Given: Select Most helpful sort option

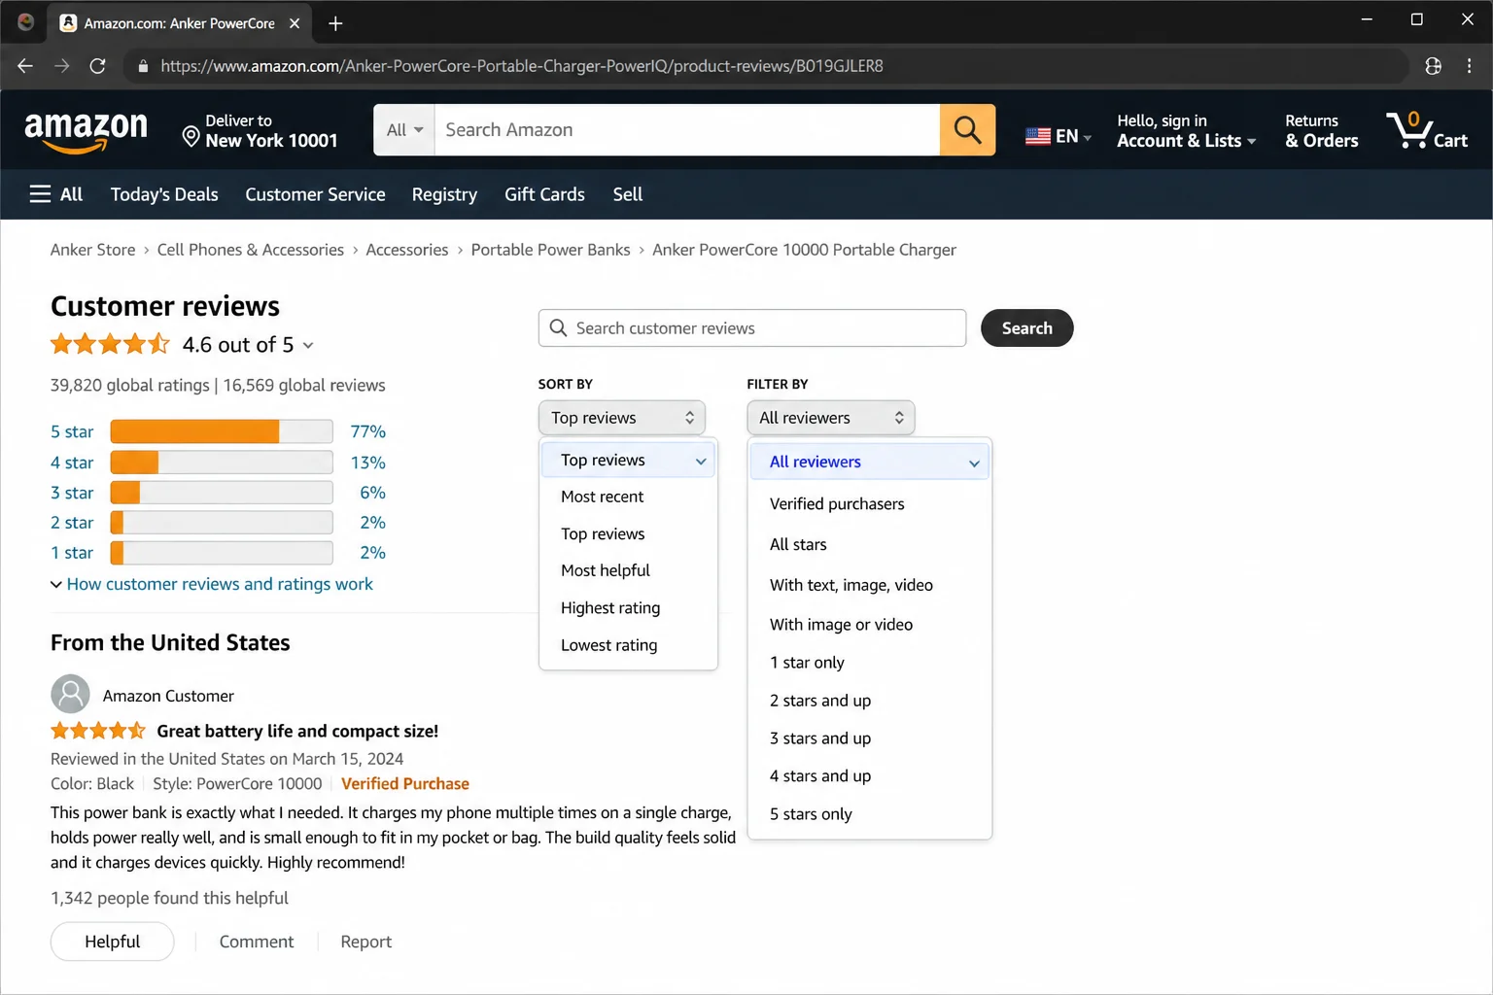Looking at the screenshot, I should (606, 570).
